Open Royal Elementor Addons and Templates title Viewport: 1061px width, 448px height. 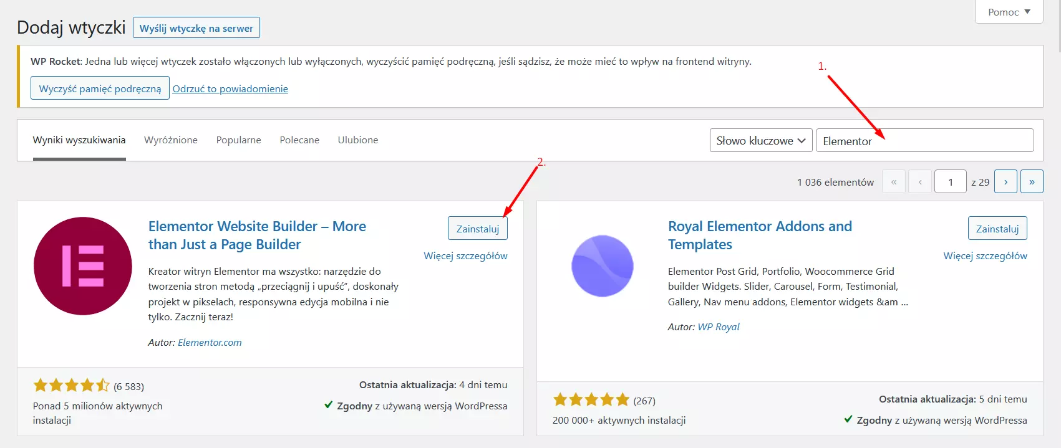pos(760,236)
